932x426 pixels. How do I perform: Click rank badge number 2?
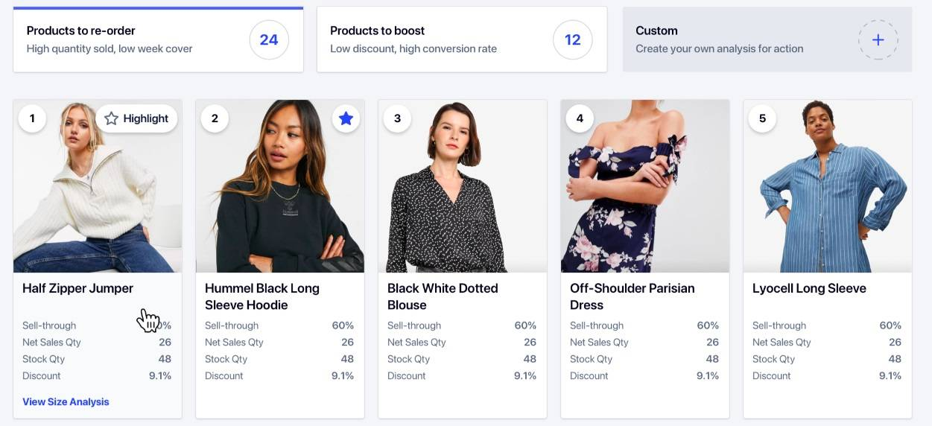coord(215,118)
